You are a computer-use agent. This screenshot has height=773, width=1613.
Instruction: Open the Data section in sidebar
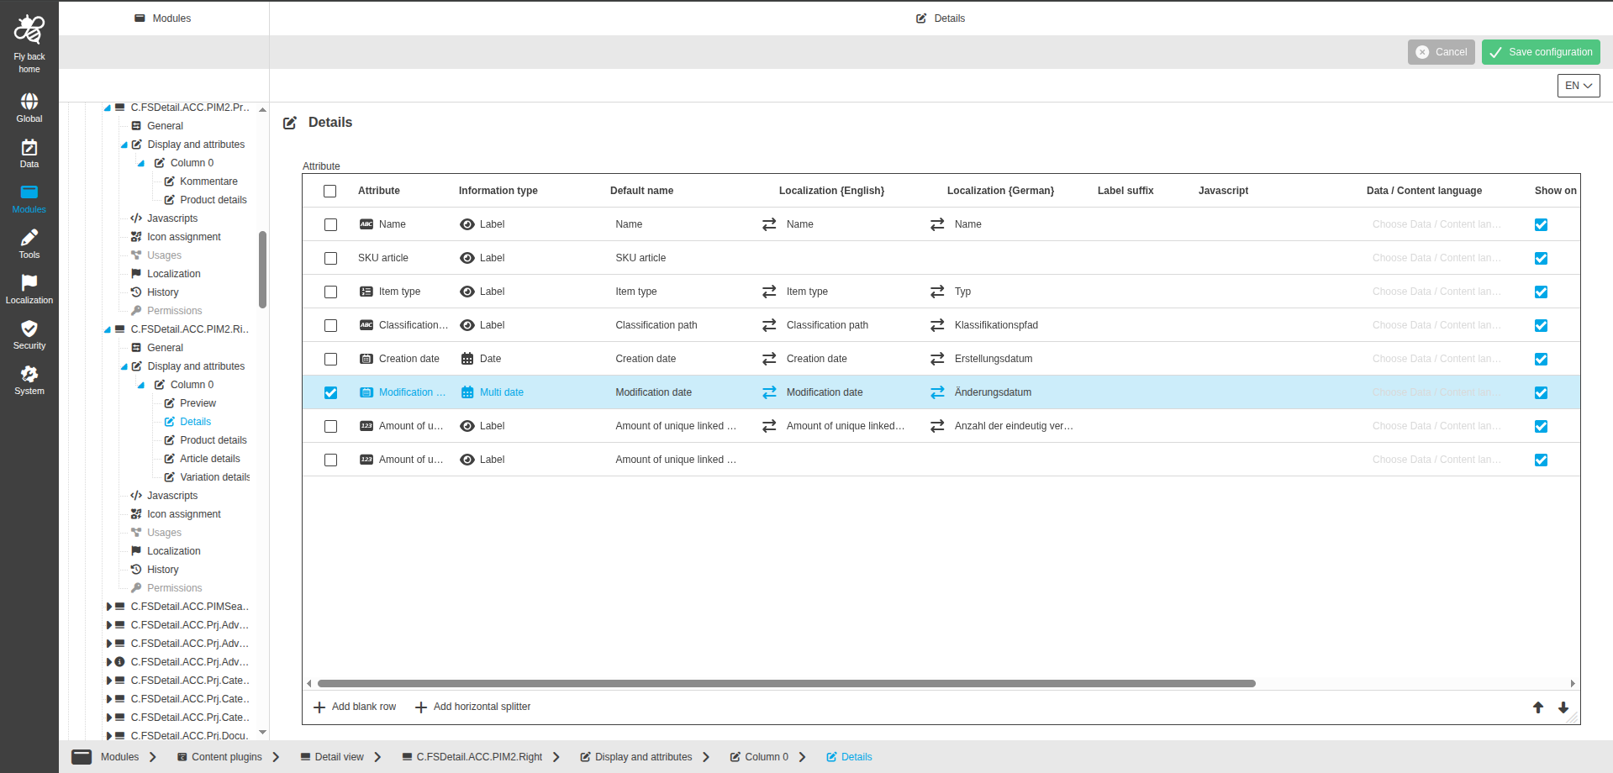29,154
